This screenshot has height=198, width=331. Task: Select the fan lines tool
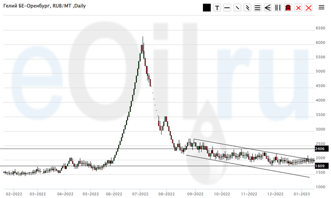267,8
